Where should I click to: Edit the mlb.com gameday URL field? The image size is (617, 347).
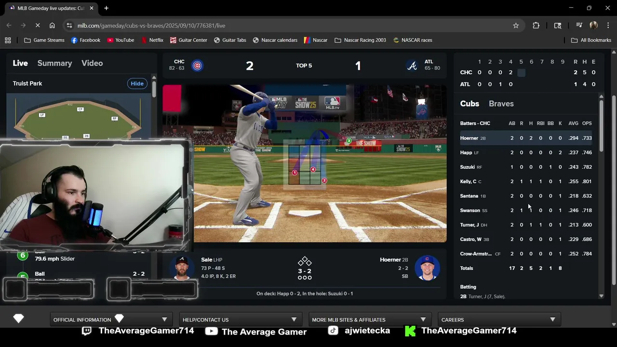pos(289,26)
